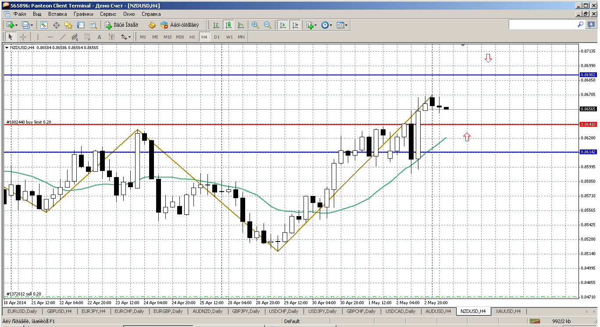Expand the Profiles dropdown arrow
The width and height of the screenshot is (600, 327).
[x=32, y=25]
